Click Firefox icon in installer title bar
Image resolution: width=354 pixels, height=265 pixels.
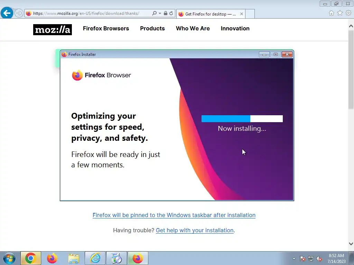click(x=64, y=54)
